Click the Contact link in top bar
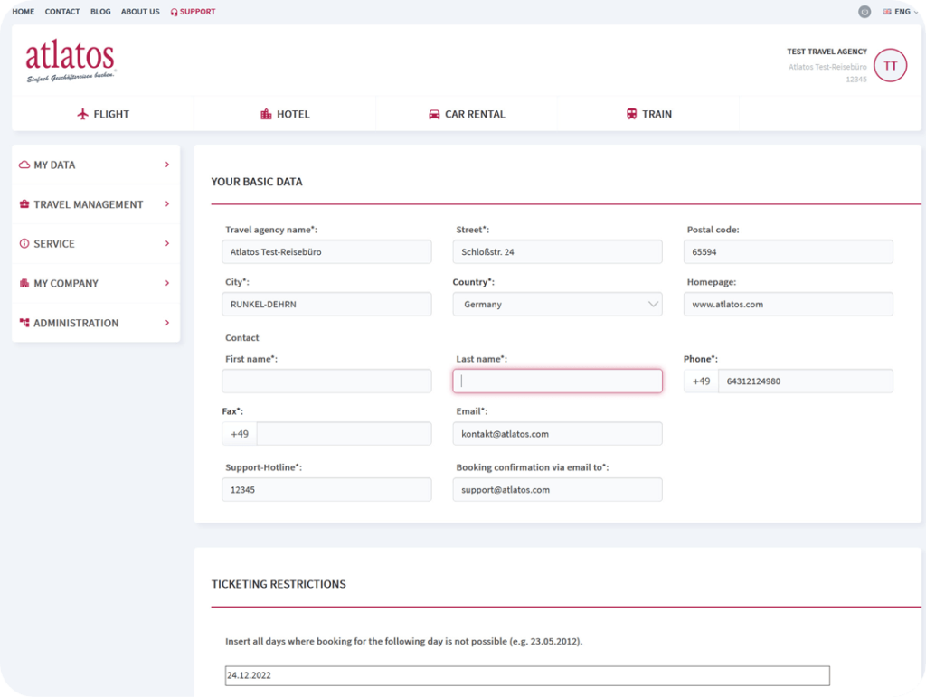926x697 pixels. click(x=62, y=12)
